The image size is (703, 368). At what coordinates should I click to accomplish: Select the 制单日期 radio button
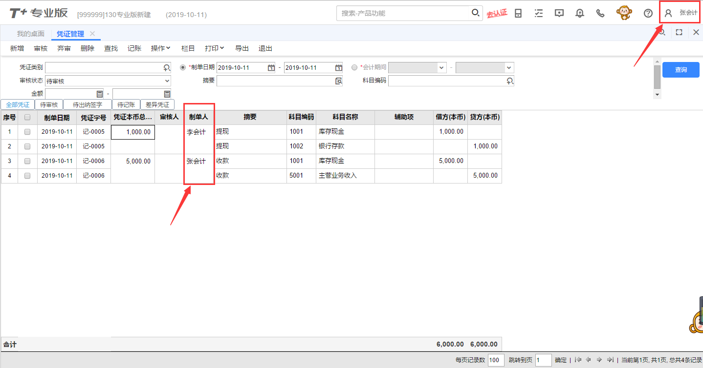click(x=183, y=67)
